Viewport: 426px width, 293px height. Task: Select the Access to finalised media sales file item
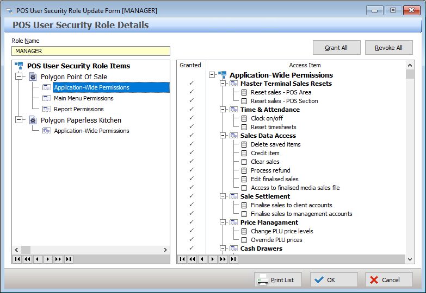pyautogui.click(x=295, y=188)
